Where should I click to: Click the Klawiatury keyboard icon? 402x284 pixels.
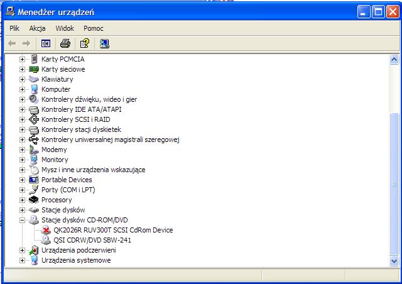click(34, 79)
